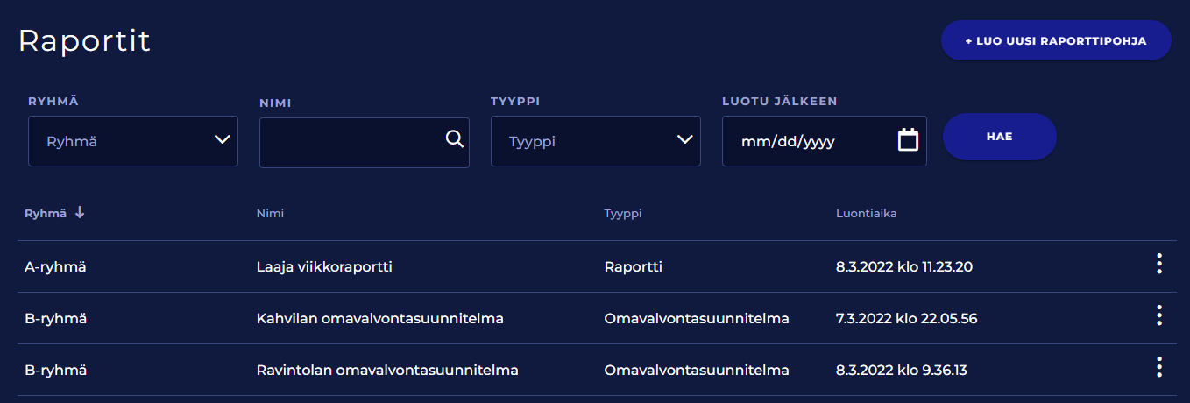Open Kahvilan omavalvontasuunnitelma report
The image size is (1190, 403).
point(379,318)
